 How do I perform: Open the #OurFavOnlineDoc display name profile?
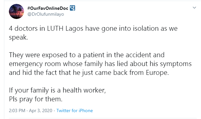(x=48, y=8)
